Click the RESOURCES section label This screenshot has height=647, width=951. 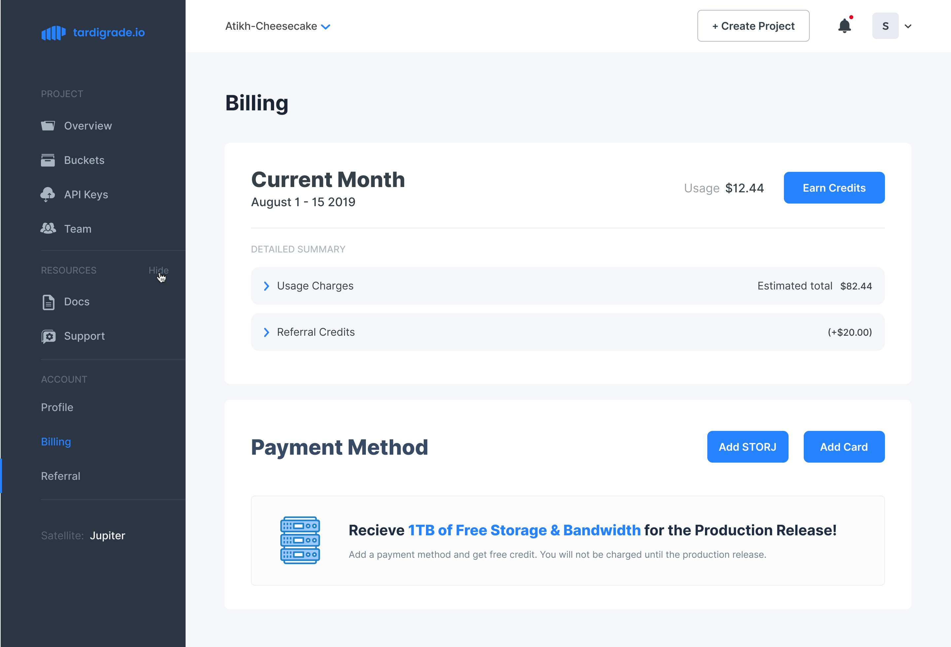click(x=69, y=270)
